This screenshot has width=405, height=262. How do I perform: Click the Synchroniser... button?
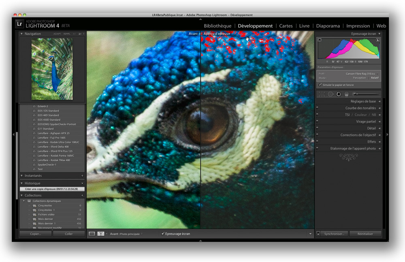[334, 234]
